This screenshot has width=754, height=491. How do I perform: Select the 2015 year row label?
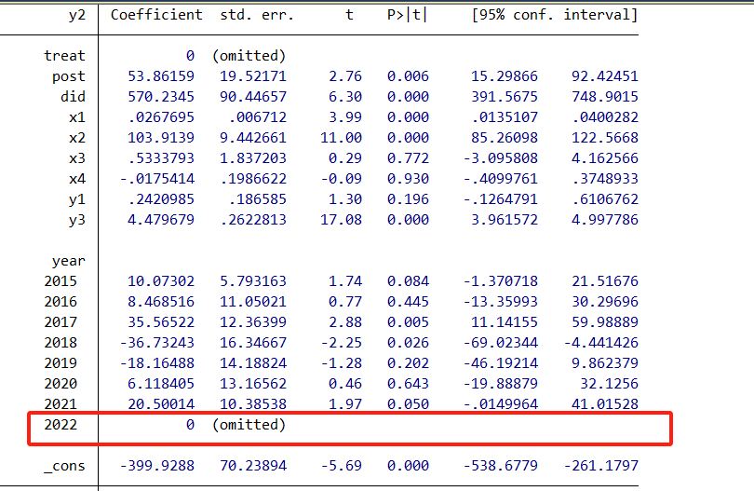click(61, 281)
